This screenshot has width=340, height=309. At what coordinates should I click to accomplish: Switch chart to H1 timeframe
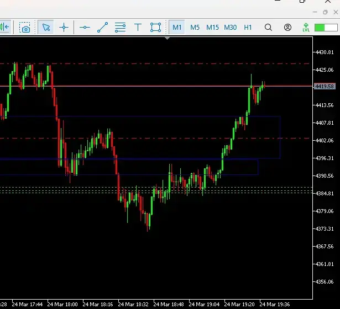click(x=248, y=28)
